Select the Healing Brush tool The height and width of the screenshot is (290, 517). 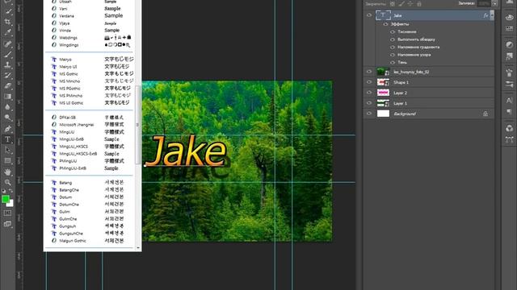[8, 43]
